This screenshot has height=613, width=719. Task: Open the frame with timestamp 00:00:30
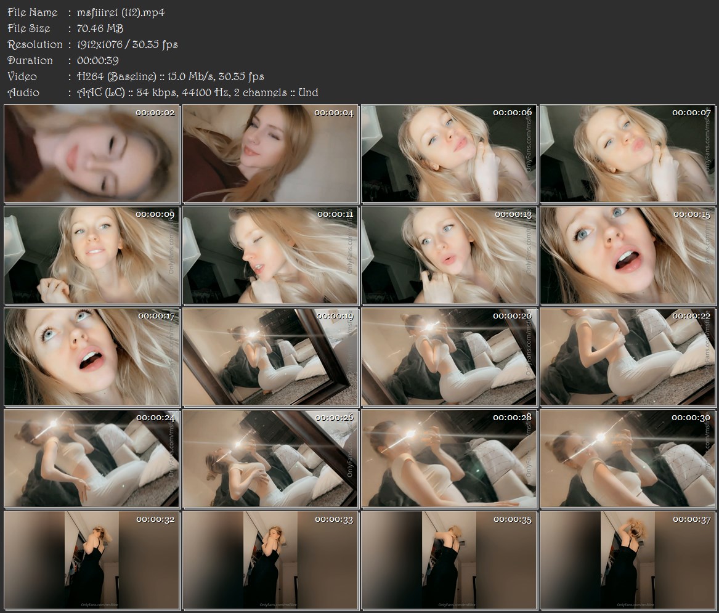[x=628, y=458]
